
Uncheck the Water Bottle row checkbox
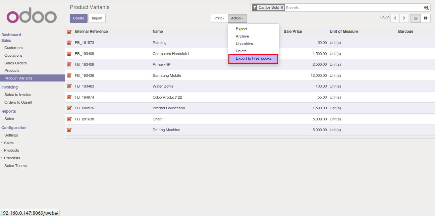point(69,86)
